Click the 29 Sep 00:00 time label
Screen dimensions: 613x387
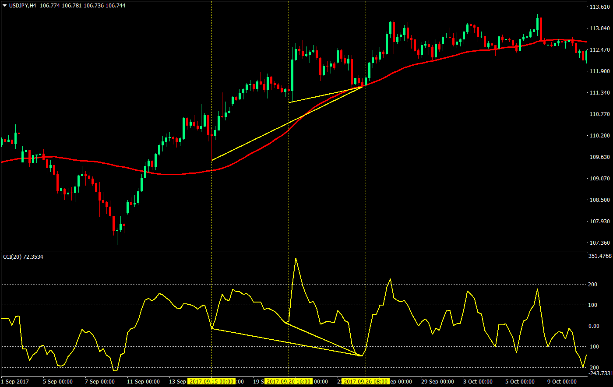[x=438, y=382]
